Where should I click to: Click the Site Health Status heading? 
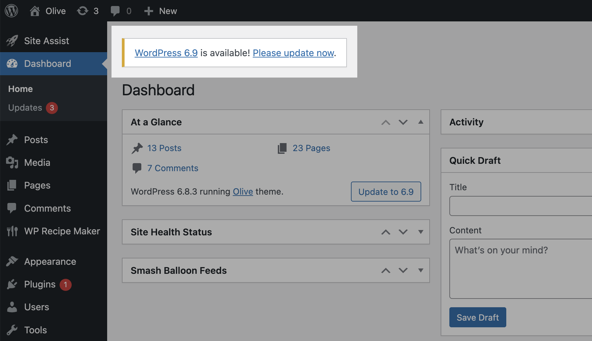pyautogui.click(x=171, y=232)
